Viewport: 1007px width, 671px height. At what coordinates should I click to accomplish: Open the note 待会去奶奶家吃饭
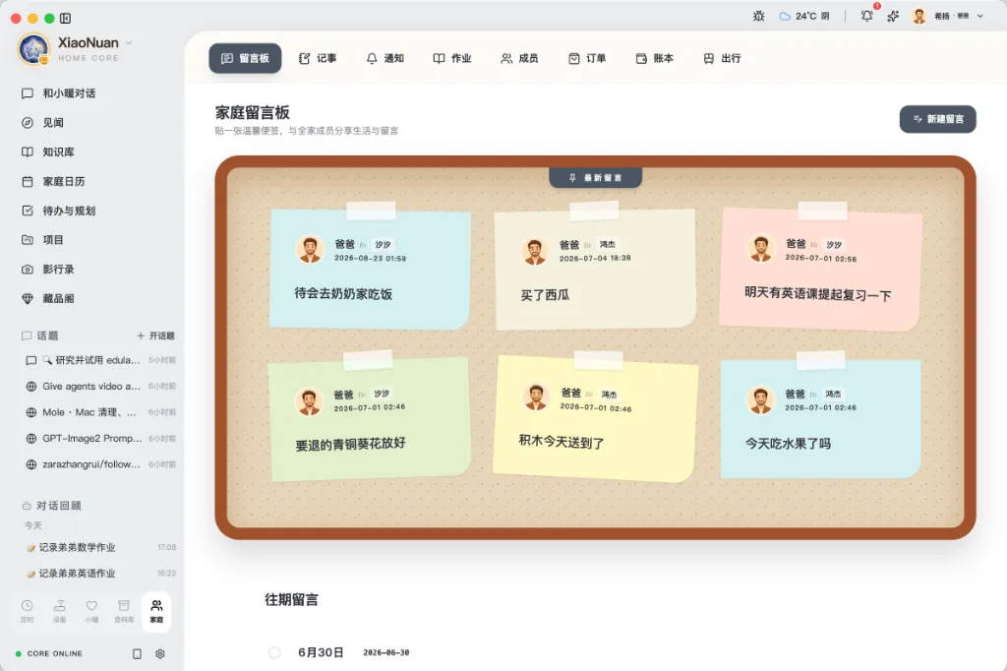370,269
